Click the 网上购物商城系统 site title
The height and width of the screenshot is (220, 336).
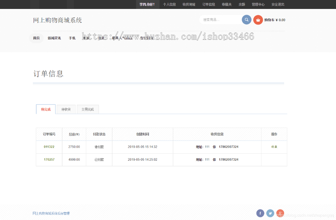tap(57, 20)
